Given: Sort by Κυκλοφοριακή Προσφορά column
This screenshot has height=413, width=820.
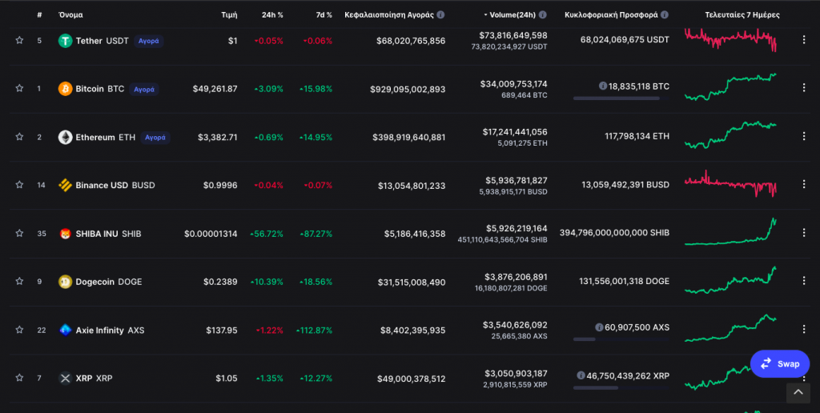Looking at the screenshot, I should [611, 14].
